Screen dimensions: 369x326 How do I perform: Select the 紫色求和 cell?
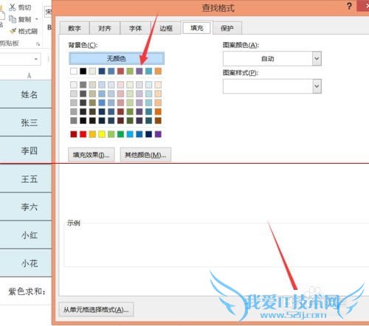26,291
